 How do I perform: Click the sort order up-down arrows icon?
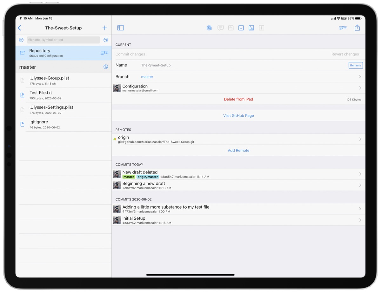click(x=106, y=40)
